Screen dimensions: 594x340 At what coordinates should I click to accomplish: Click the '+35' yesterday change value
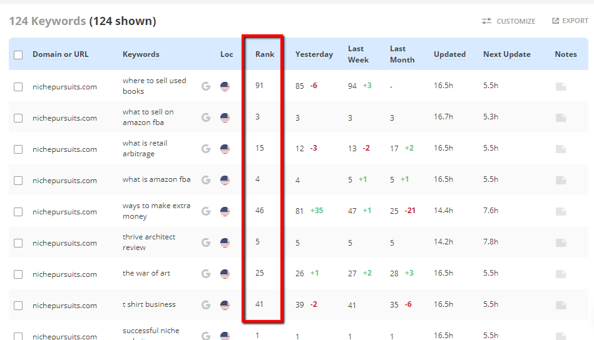pyautogui.click(x=317, y=210)
